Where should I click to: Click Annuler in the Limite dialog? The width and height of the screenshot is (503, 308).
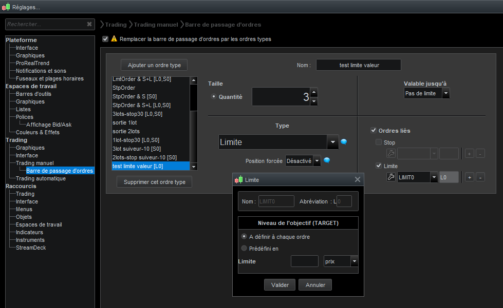tap(315, 284)
